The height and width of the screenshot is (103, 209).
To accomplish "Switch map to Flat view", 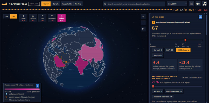I will pyautogui.click(x=6, y=16).
